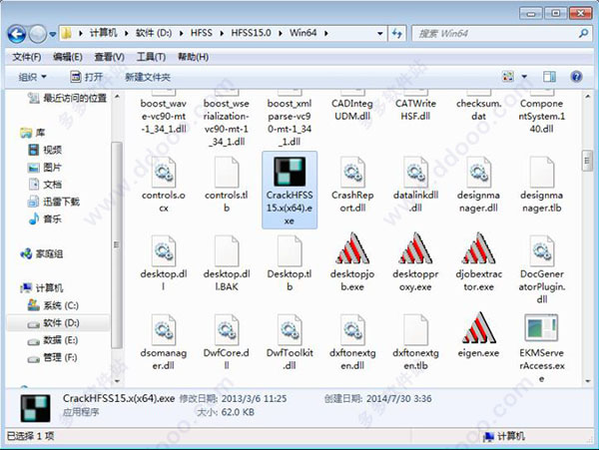599x450 pixels.
Task: Open the view options dropdown arrow
Action: 524,77
